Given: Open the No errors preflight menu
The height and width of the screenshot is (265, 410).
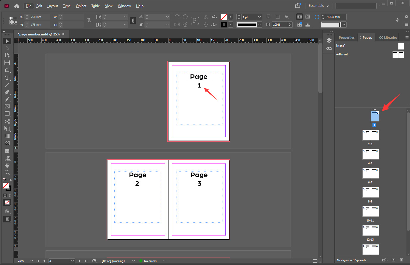Looking at the screenshot, I should coord(164,261).
